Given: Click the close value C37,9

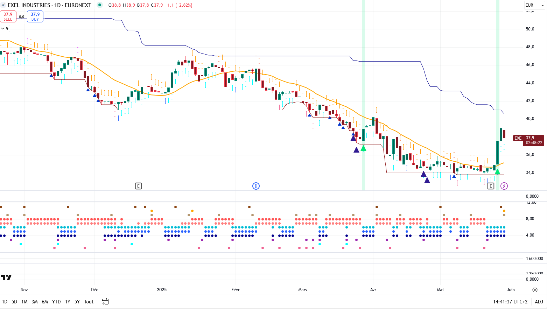Looking at the screenshot, I should point(157,5).
